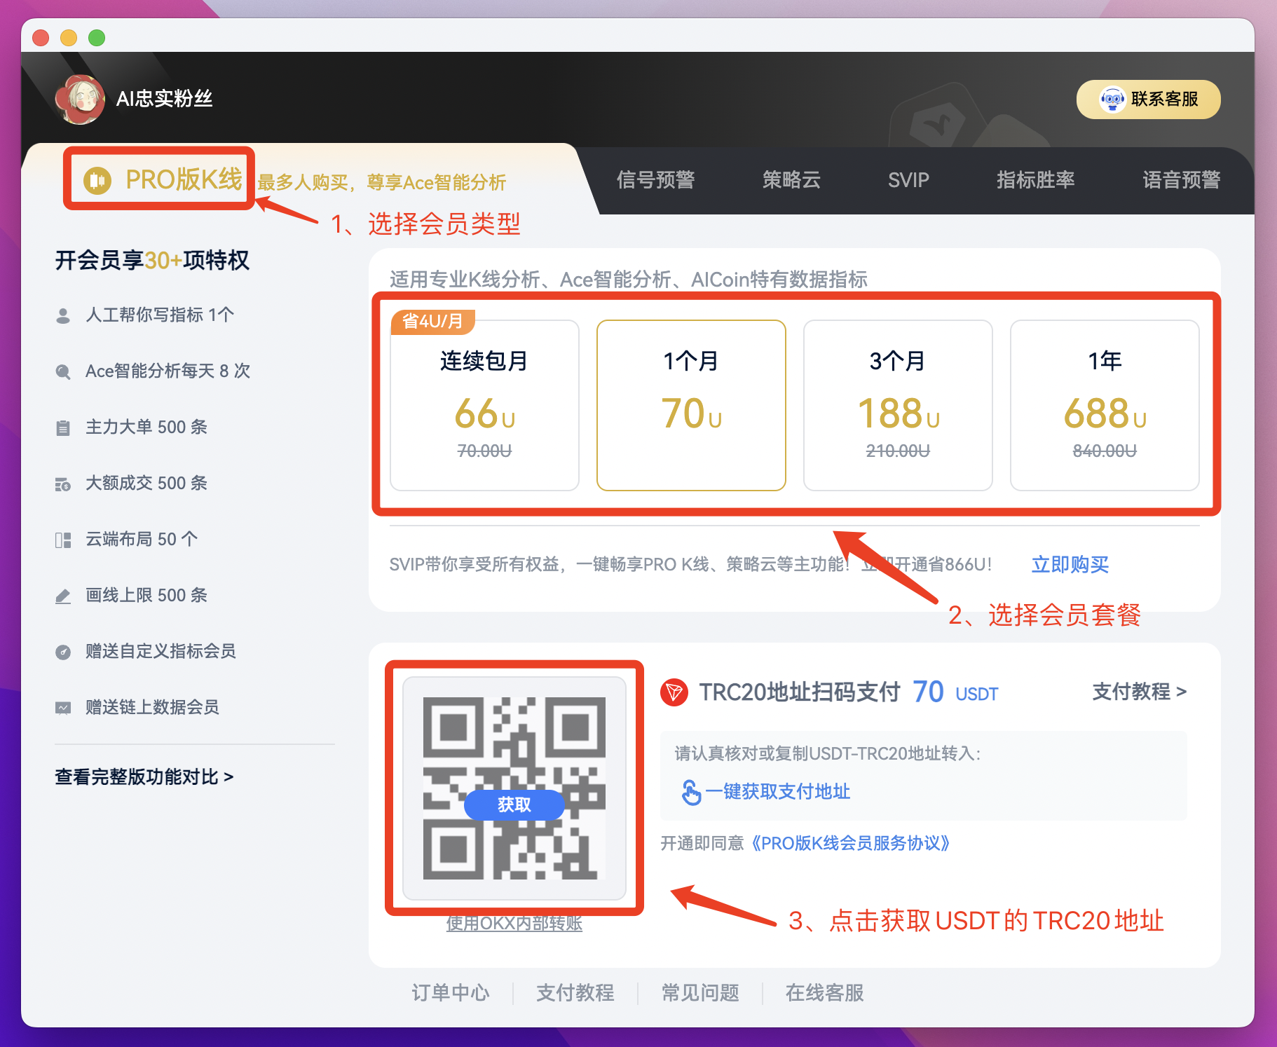Screen dimensions: 1277x1047
Task: Open the PRO版K线会员服务协议 link
Action: (x=852, y=842)
